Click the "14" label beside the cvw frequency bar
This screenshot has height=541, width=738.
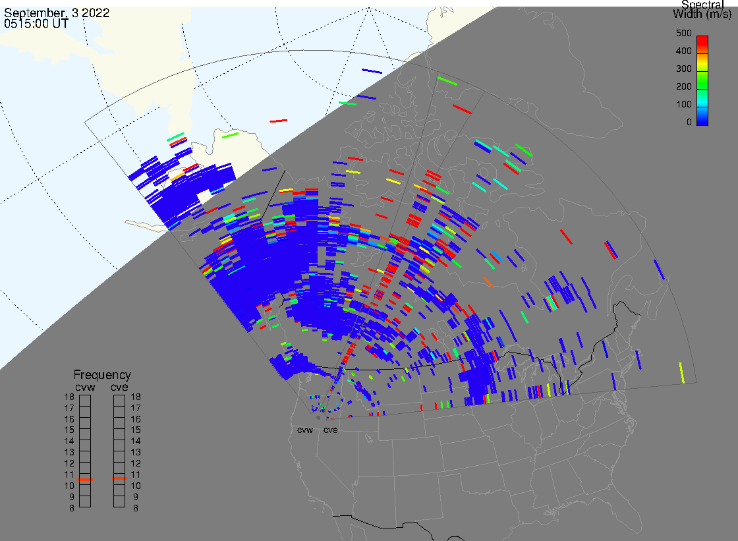(69, 441)
